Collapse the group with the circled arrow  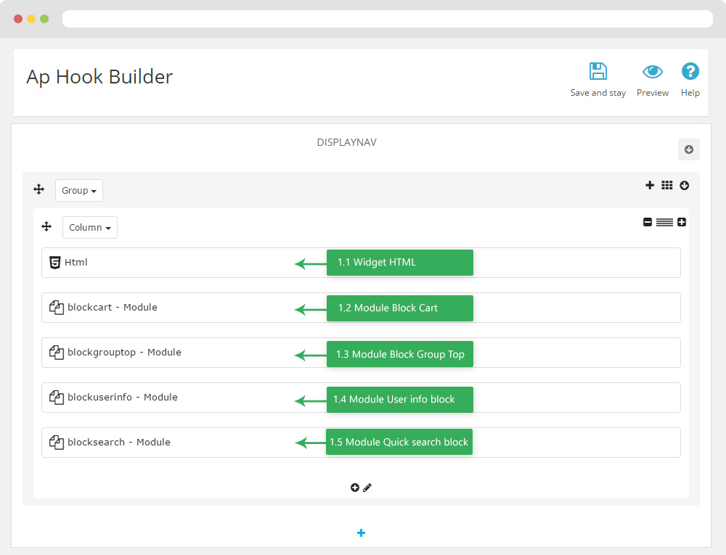click(x=685, y=186)
